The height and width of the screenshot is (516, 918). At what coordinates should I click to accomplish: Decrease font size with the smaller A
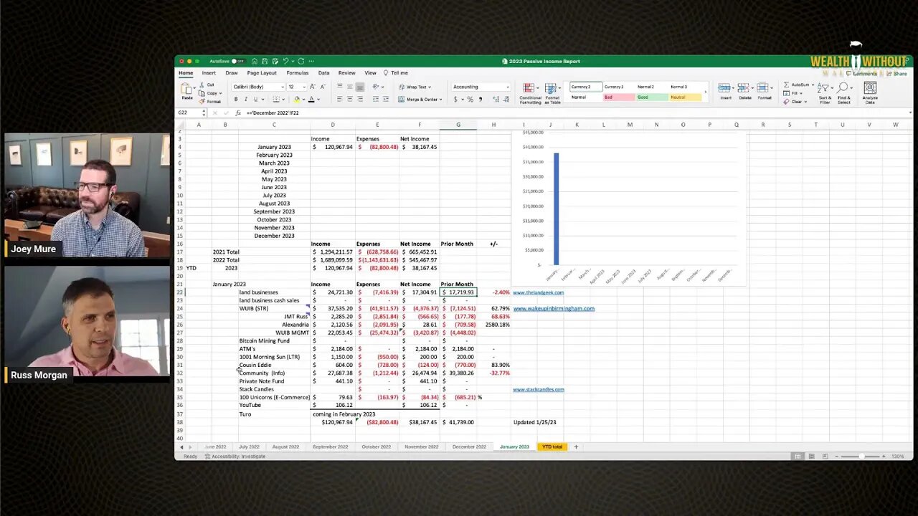coord(321,87)
